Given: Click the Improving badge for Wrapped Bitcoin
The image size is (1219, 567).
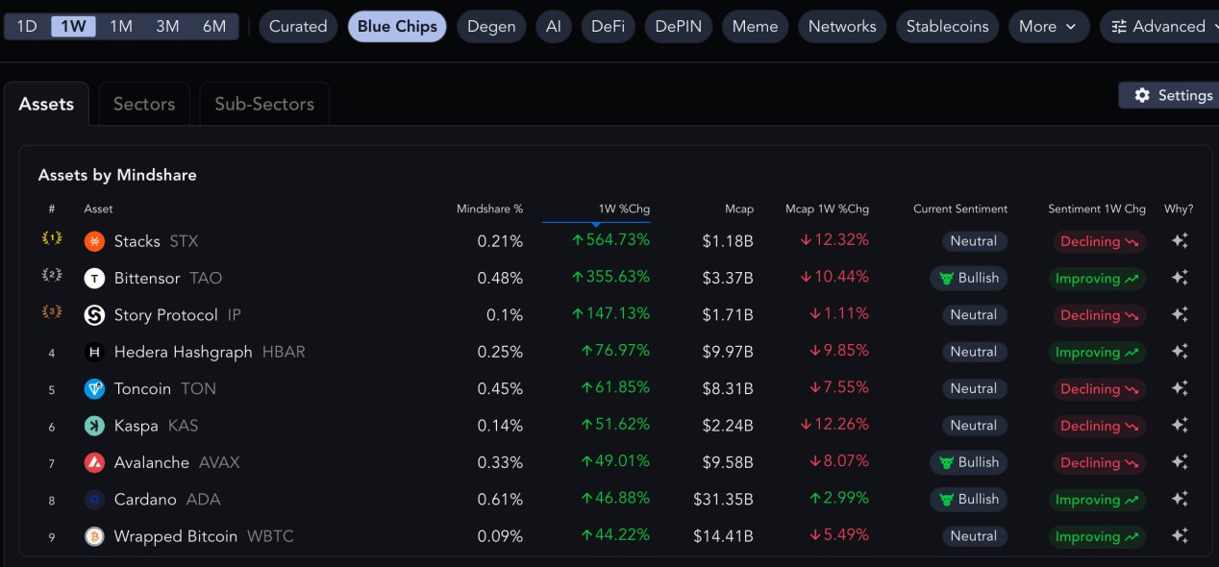Looking at the screenshot, I should (1097, 536).
